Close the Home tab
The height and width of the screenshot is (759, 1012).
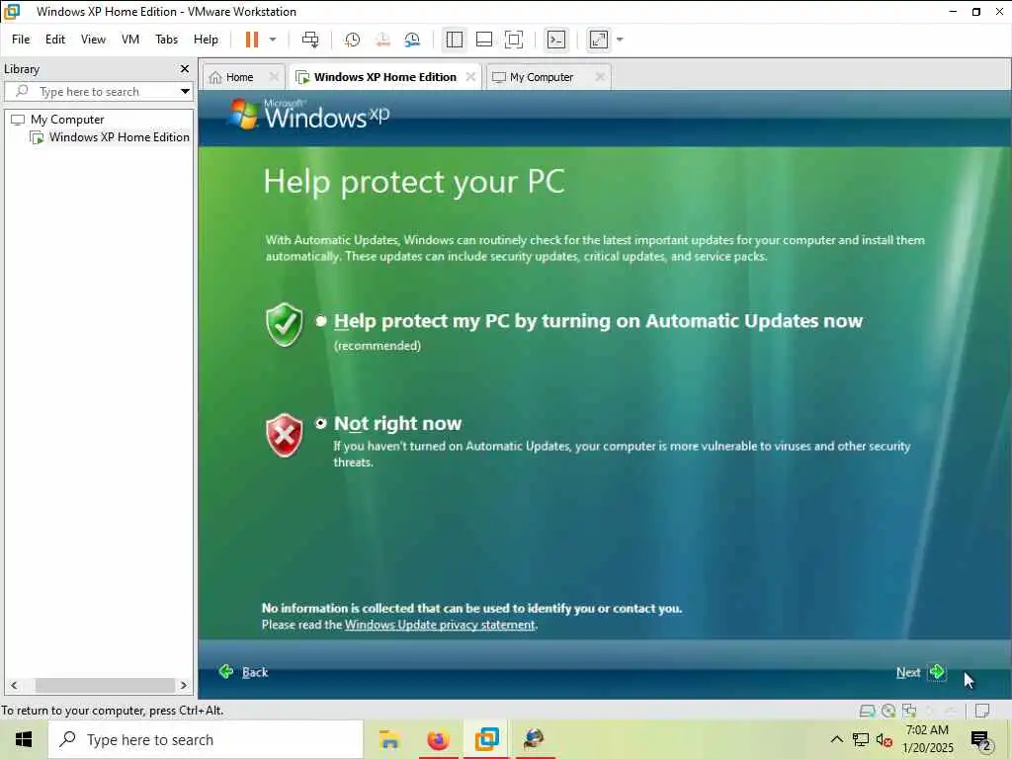[x=274, y=77]
